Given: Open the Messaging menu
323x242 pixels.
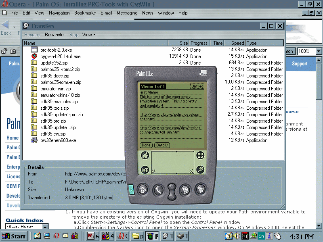Looking at the screenshot, I should (x=127, y=13).
